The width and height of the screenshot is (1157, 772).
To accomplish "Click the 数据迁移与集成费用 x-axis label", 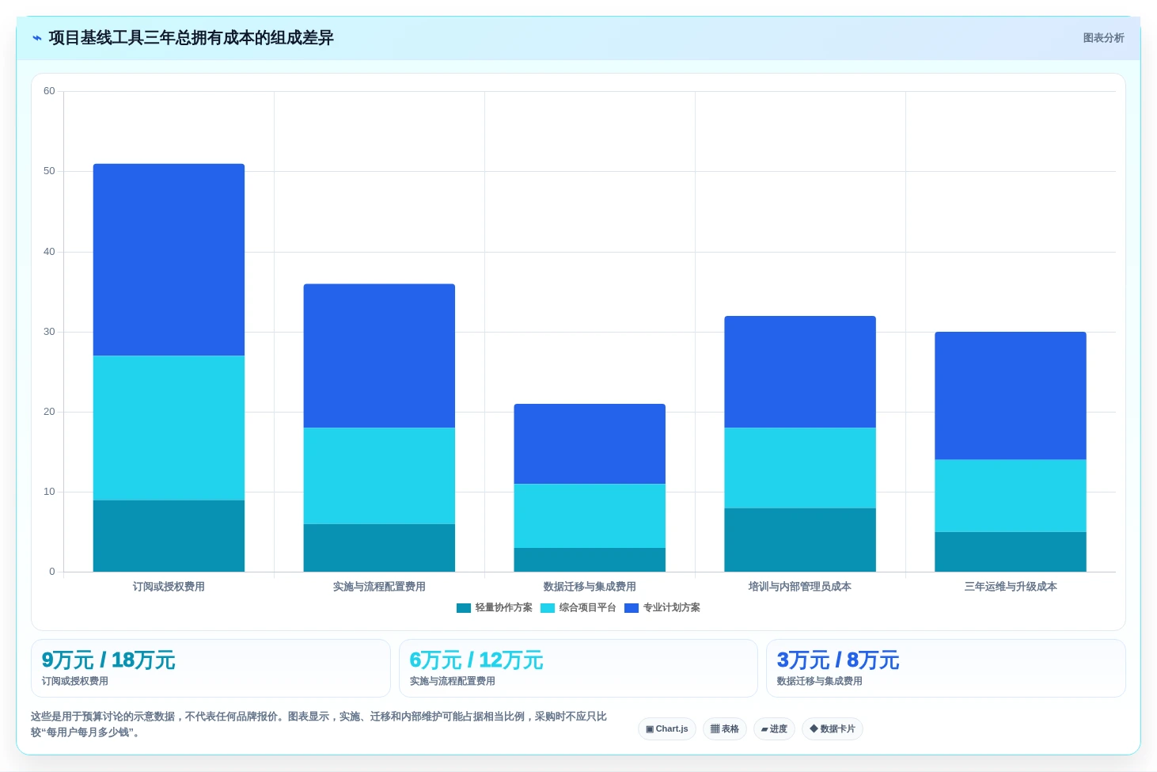I will click(590, 587).
